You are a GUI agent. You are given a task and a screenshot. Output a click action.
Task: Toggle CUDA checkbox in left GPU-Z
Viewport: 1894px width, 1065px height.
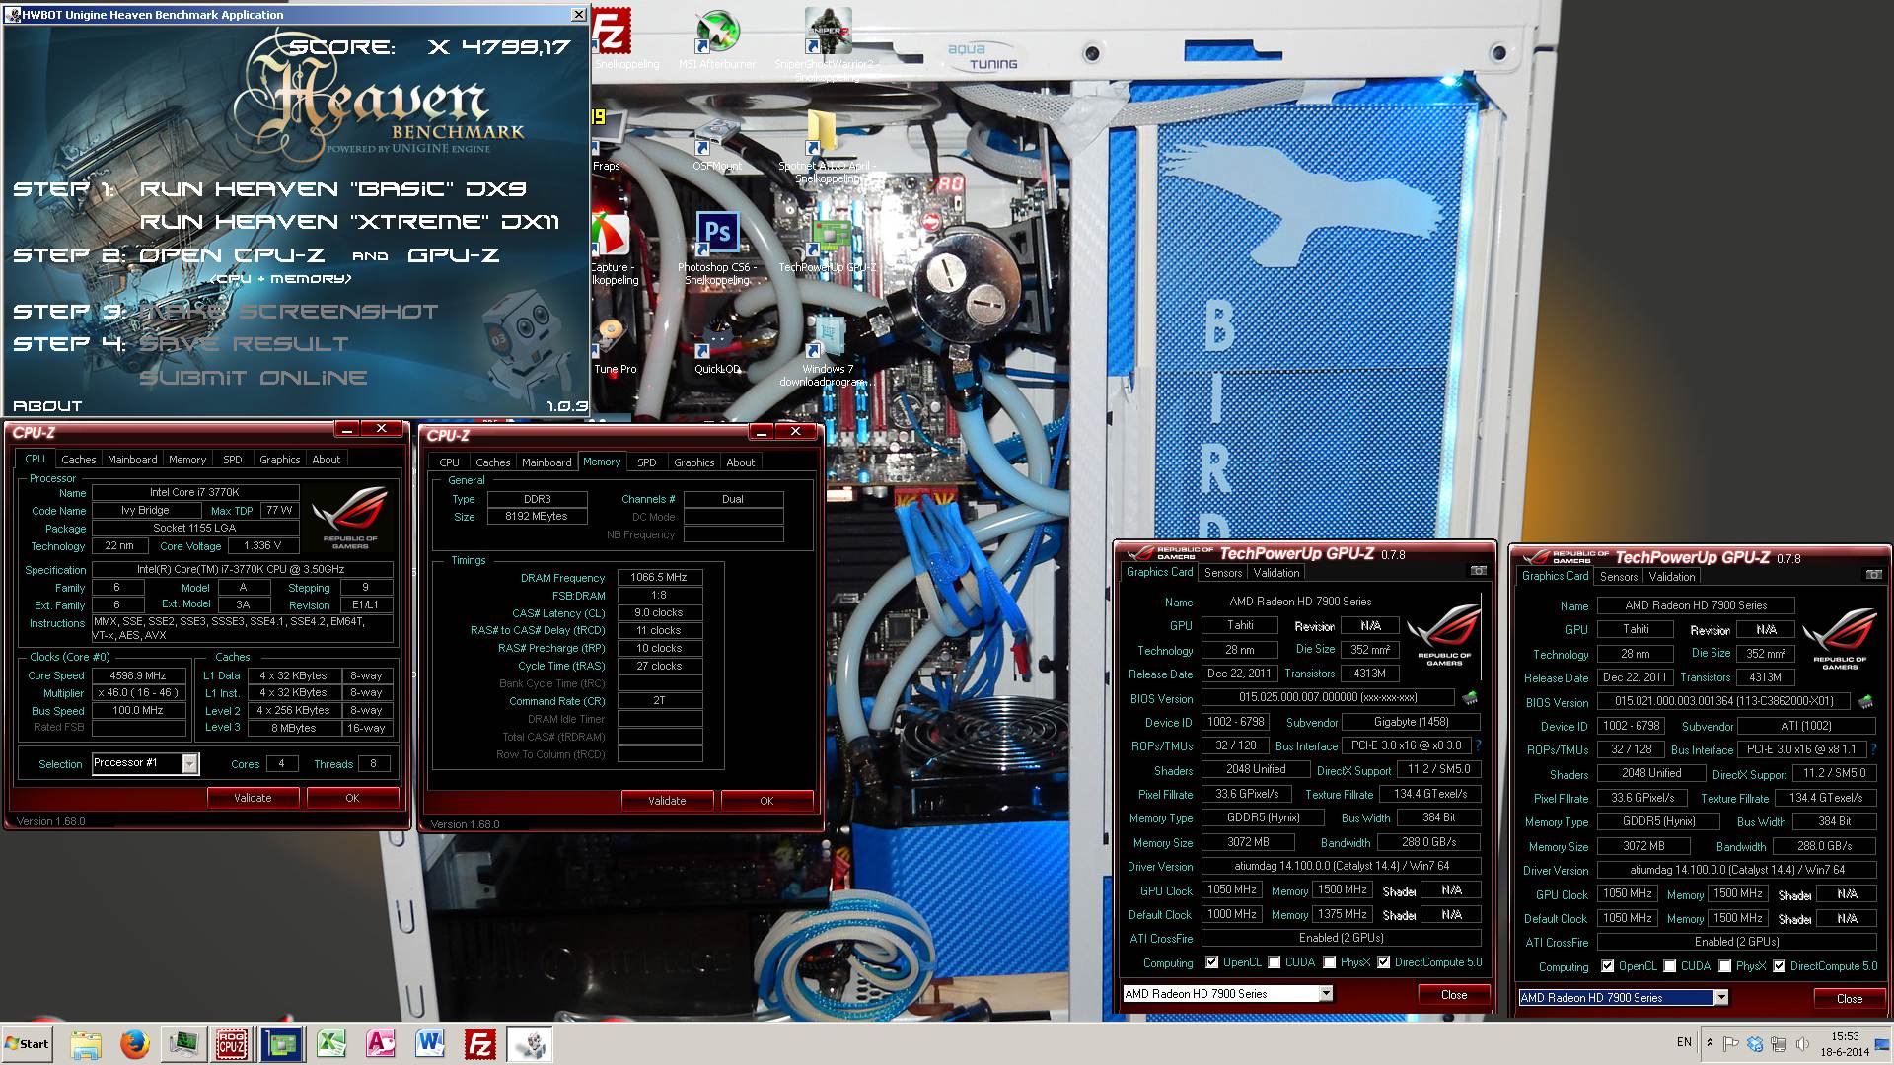[x=1275, y=962]
